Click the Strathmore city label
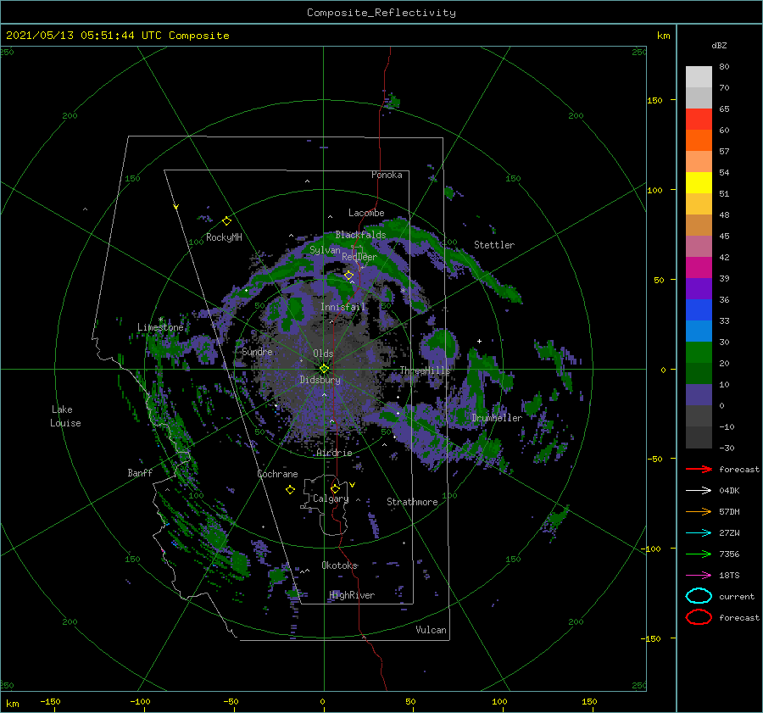763x713 pixels. click(x=412, y=502)
